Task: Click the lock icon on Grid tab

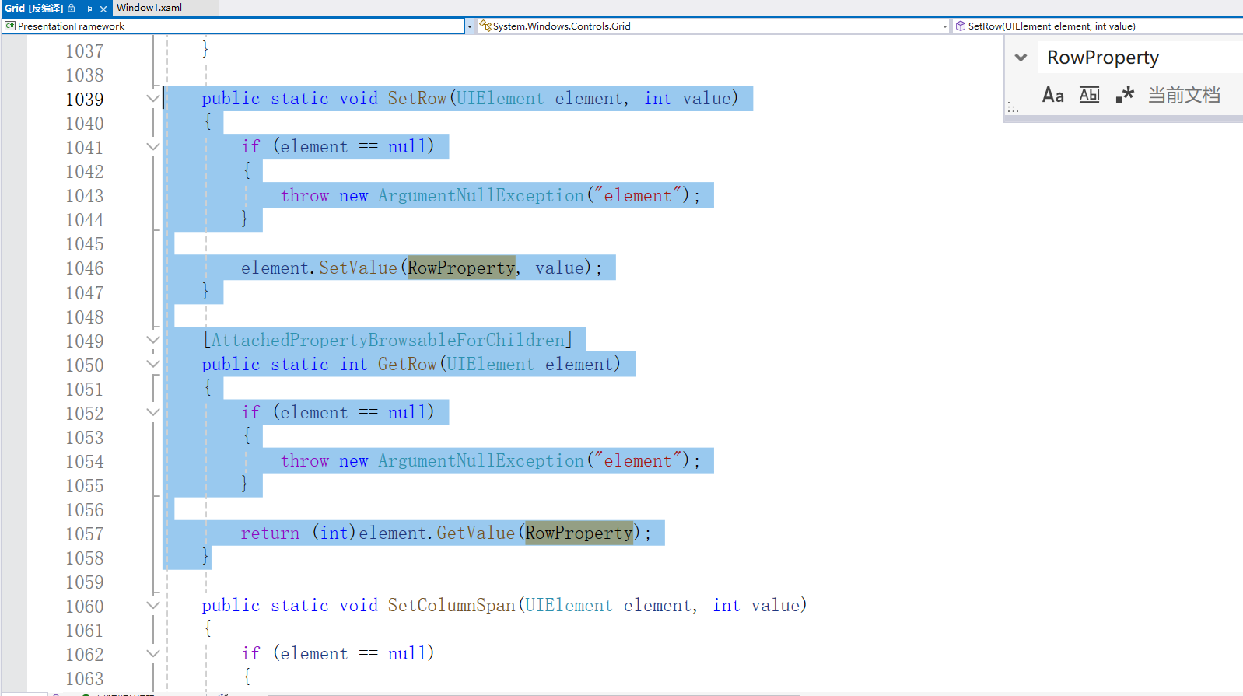Action: [x=72, y=9]
